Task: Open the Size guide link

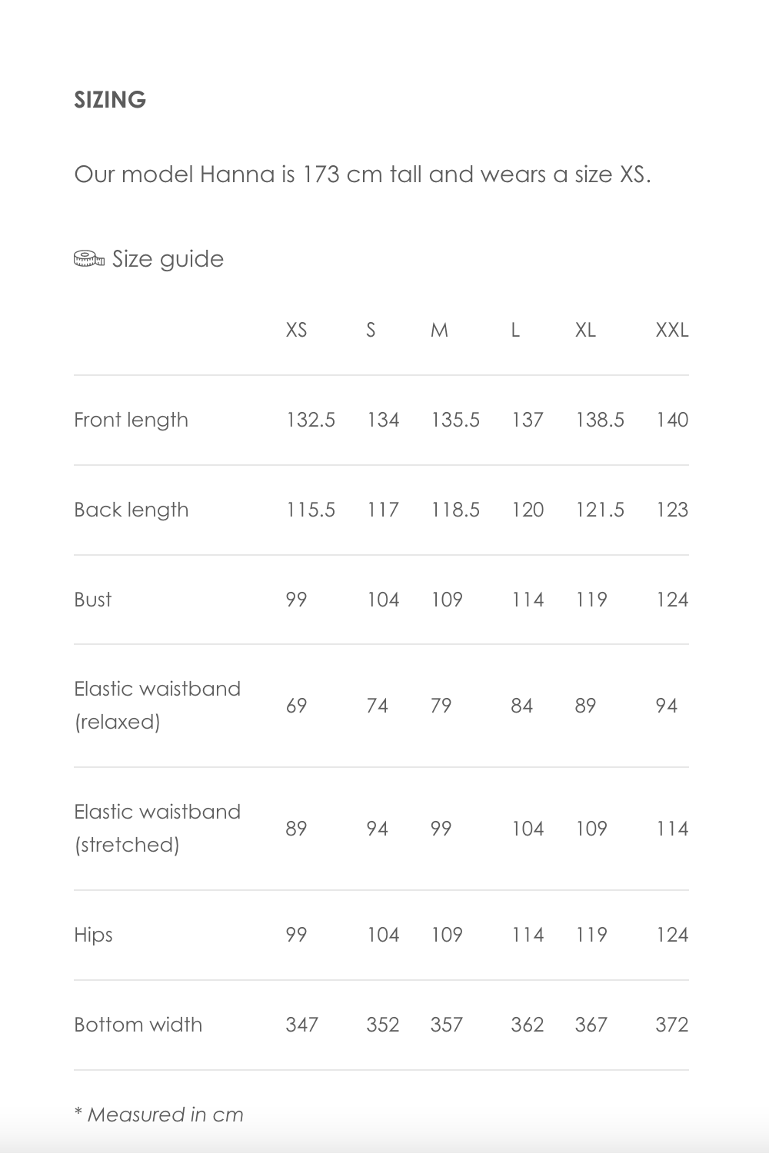Action: tap(168, 259)
